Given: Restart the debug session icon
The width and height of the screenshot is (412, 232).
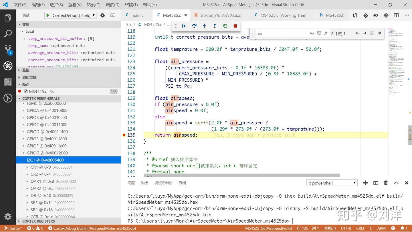Looking at the screenshot, I should (225, 26).
